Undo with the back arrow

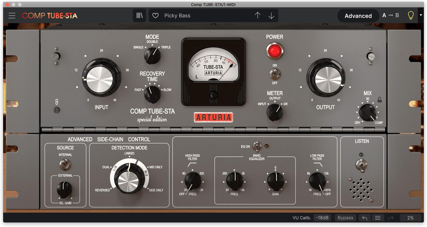pyautogui.click(x=365, y=218)
